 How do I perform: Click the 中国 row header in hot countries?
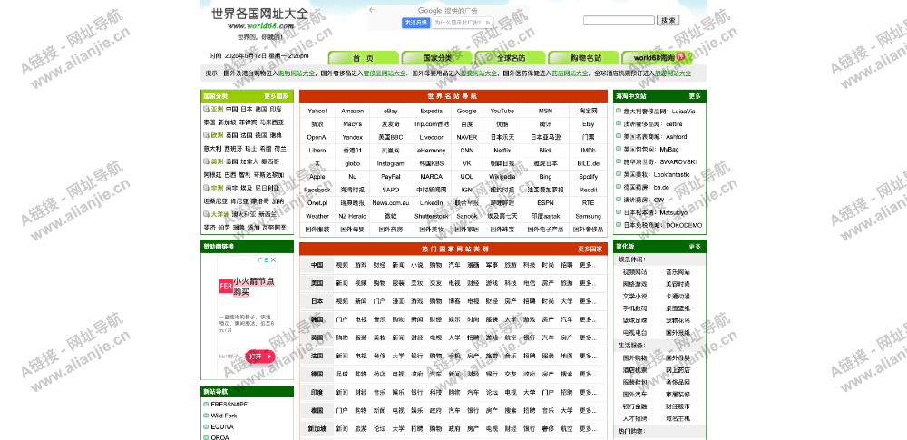(317, 265)
